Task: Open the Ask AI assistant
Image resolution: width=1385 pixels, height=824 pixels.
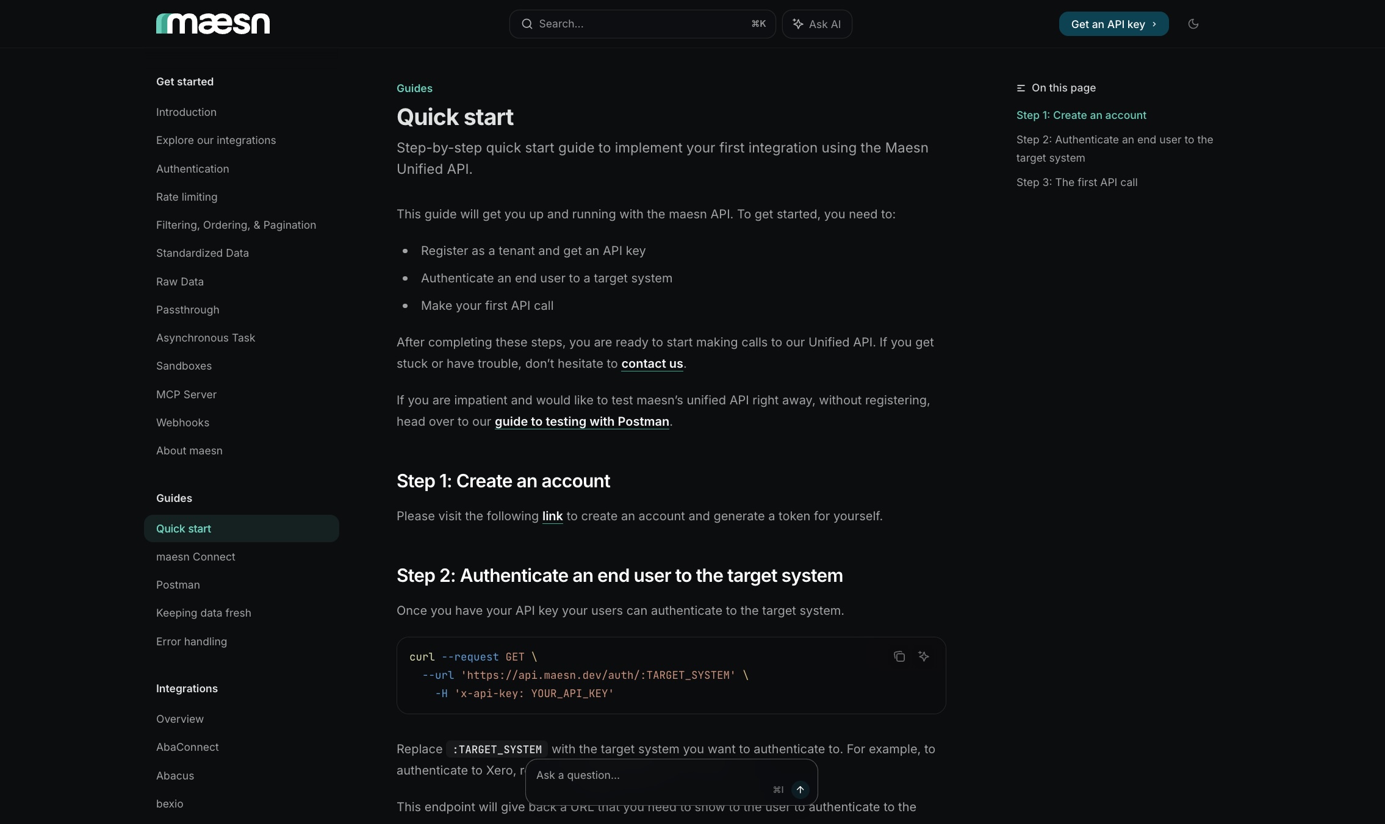Action: (x=817, y=24)
